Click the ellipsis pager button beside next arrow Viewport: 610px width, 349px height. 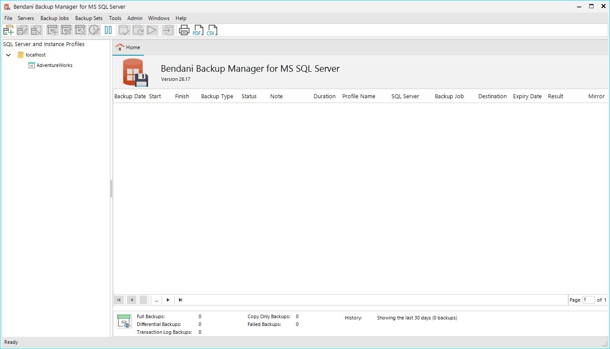pos(156,300)
